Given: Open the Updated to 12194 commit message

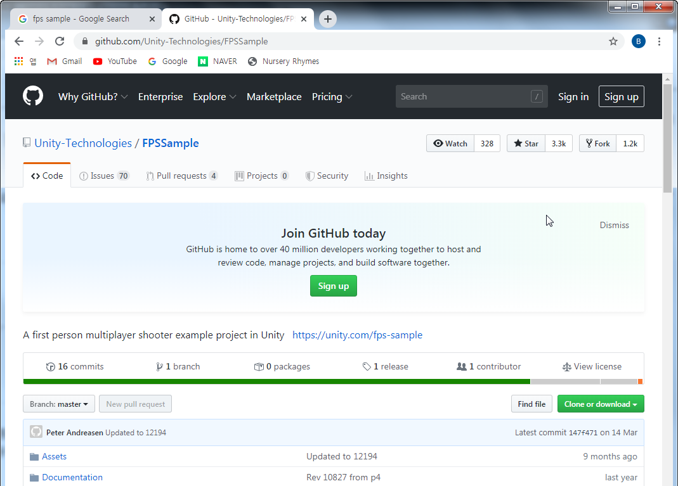Looking at the screenshot, I should pos(136,432).
